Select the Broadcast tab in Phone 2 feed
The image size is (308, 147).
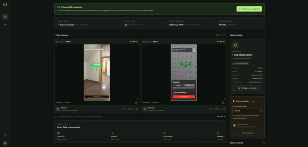[x=190, y=85]
